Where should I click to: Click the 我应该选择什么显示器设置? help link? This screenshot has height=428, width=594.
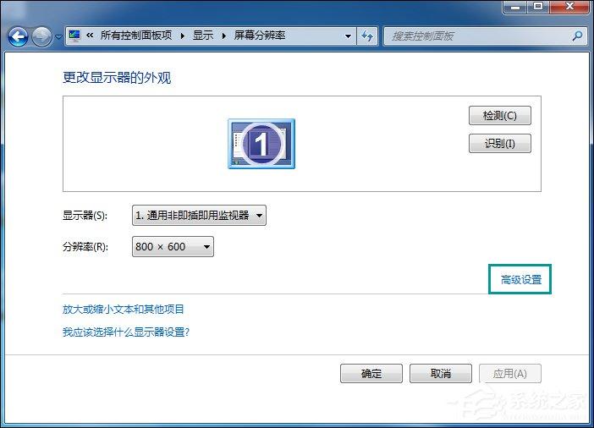(126, 332)
